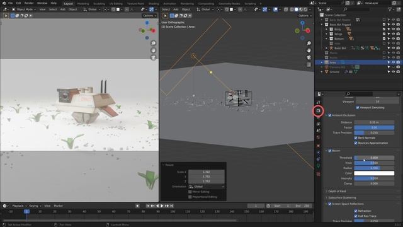The height and width of the screenshot is (227, 403).
Task: Toggle camera view icon in left viewport
Action: pyautogui.click(x=154, y=57)
